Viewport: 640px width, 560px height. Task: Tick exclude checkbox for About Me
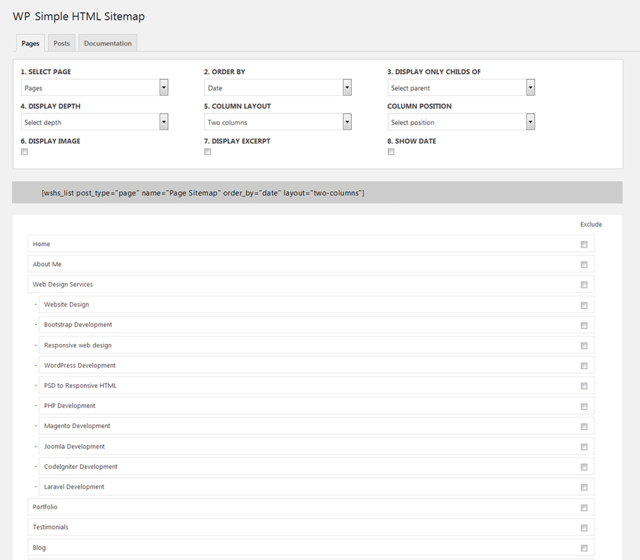click(584, 265)
